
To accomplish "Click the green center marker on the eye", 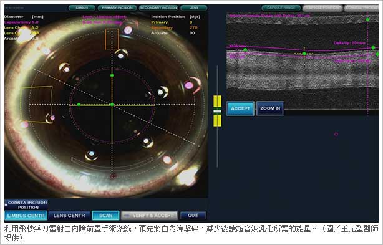I will coord(112,105).
